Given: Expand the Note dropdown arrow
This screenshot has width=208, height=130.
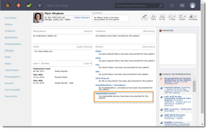Looking at the screenshot, I should point(174,16).
